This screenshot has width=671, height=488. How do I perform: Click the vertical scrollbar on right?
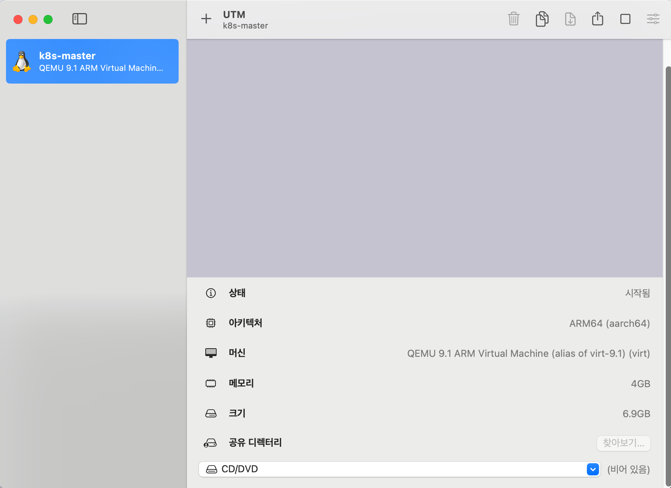668,277
